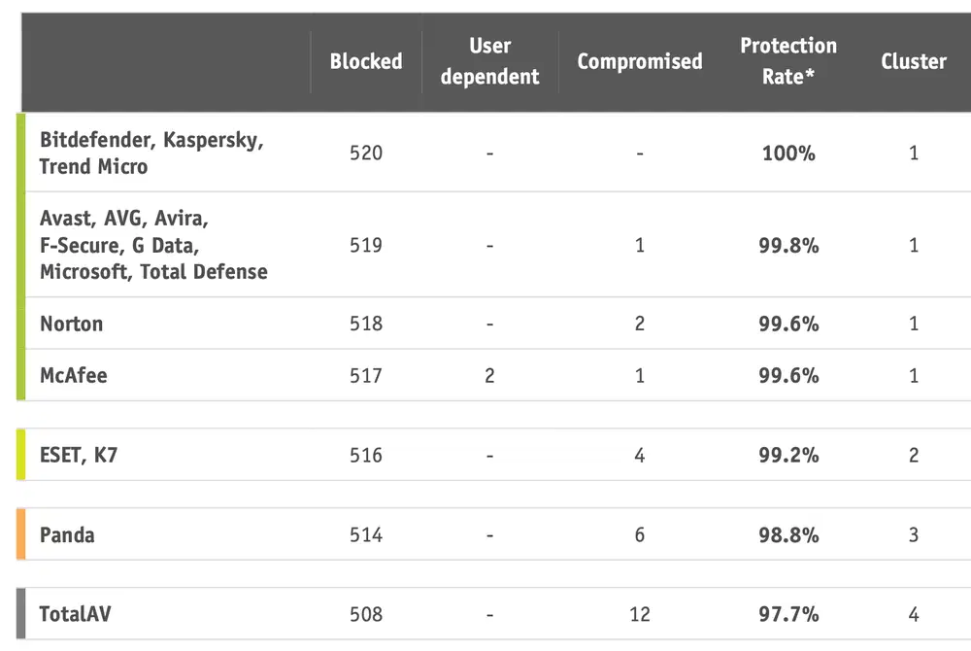Click the Cluster column header
Viewport: 971px width, 651px height.
click(913, 61)
